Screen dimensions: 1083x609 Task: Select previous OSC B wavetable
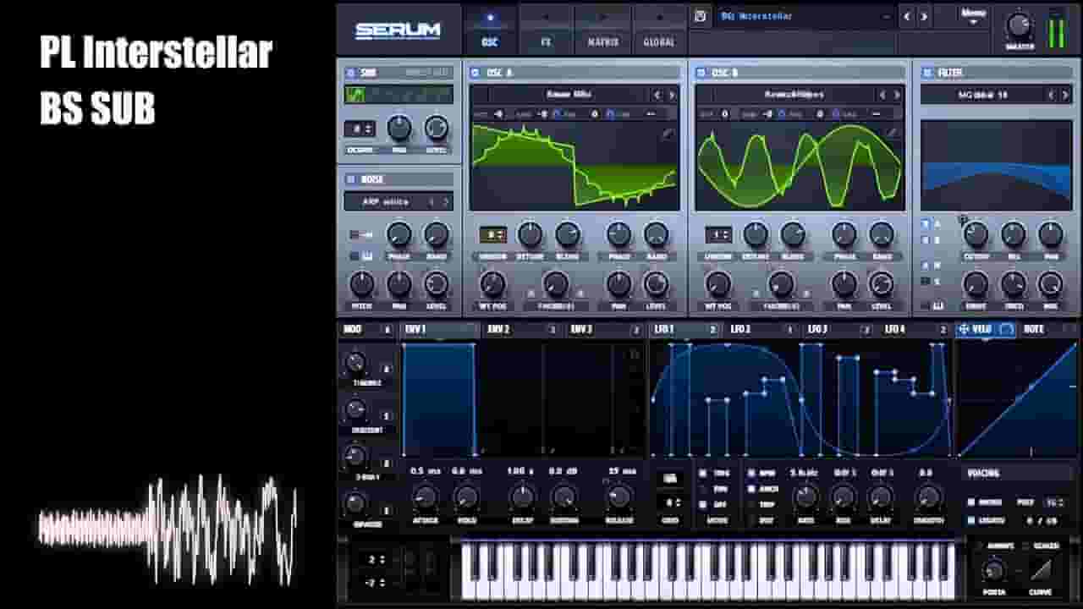click(882, 95)
